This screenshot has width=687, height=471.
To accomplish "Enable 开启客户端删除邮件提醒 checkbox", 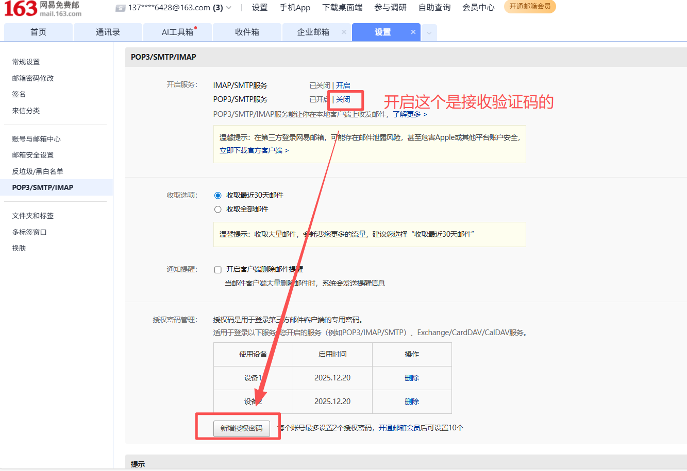I will click(217, 270).
